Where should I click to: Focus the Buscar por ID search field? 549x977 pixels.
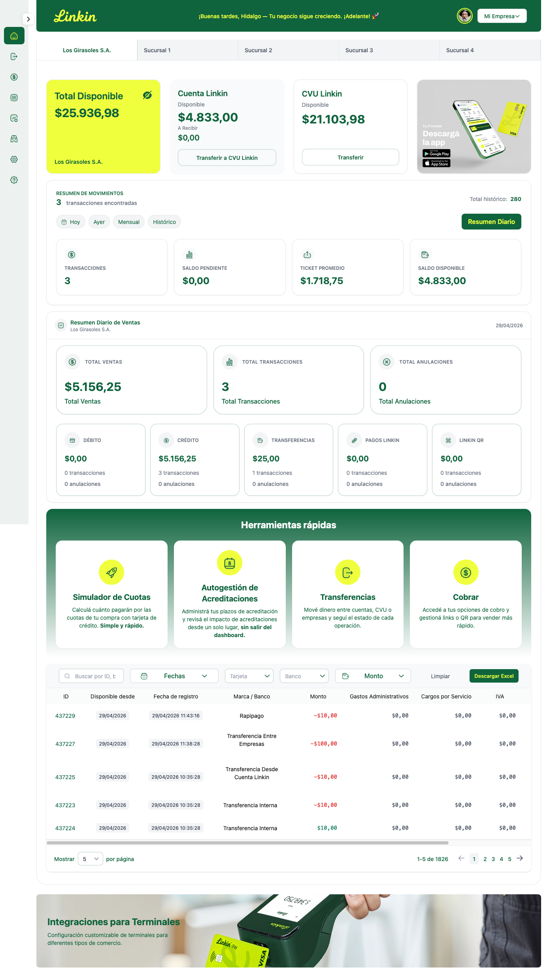[x=91, y=676]
